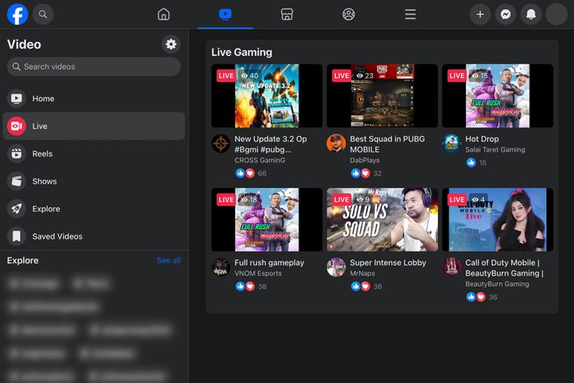Image resolution: width=574 pixels, height=383 pixels.
Task: Play the Solo vs Squad live thumbnail
Action: (x=382, y=220)
